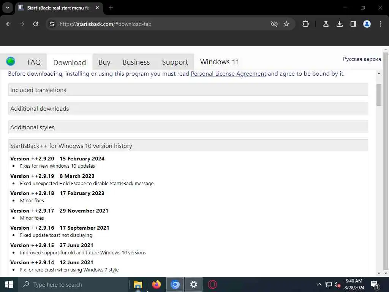Select text 'Version ++2.9.15 27 June 2021'
This screenshot has width=389, height=292.
pyautogui.click(x=52, y=245)
